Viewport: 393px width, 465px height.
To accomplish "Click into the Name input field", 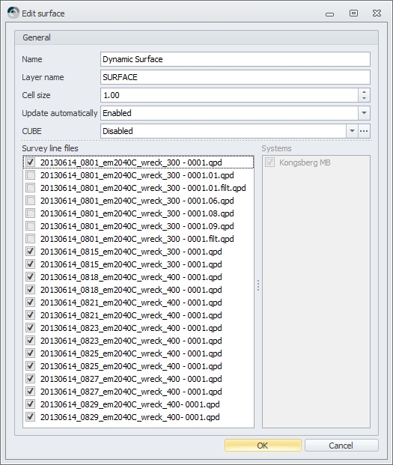I will point(235,59).
